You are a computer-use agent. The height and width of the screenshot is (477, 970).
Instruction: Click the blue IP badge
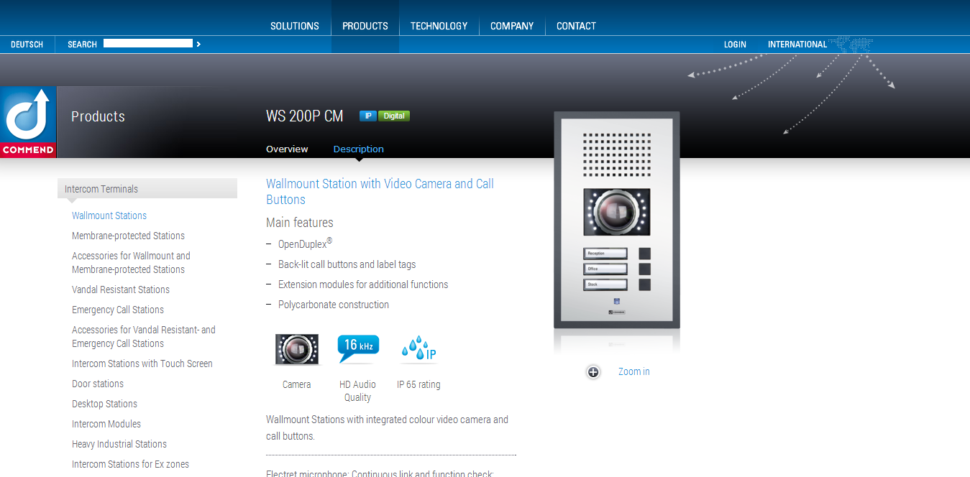coord(367,116)
